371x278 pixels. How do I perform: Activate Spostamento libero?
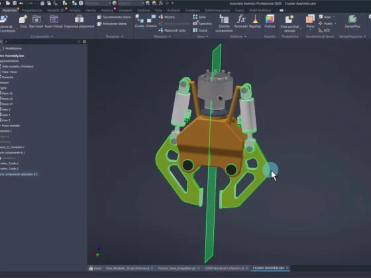[114, 17]
